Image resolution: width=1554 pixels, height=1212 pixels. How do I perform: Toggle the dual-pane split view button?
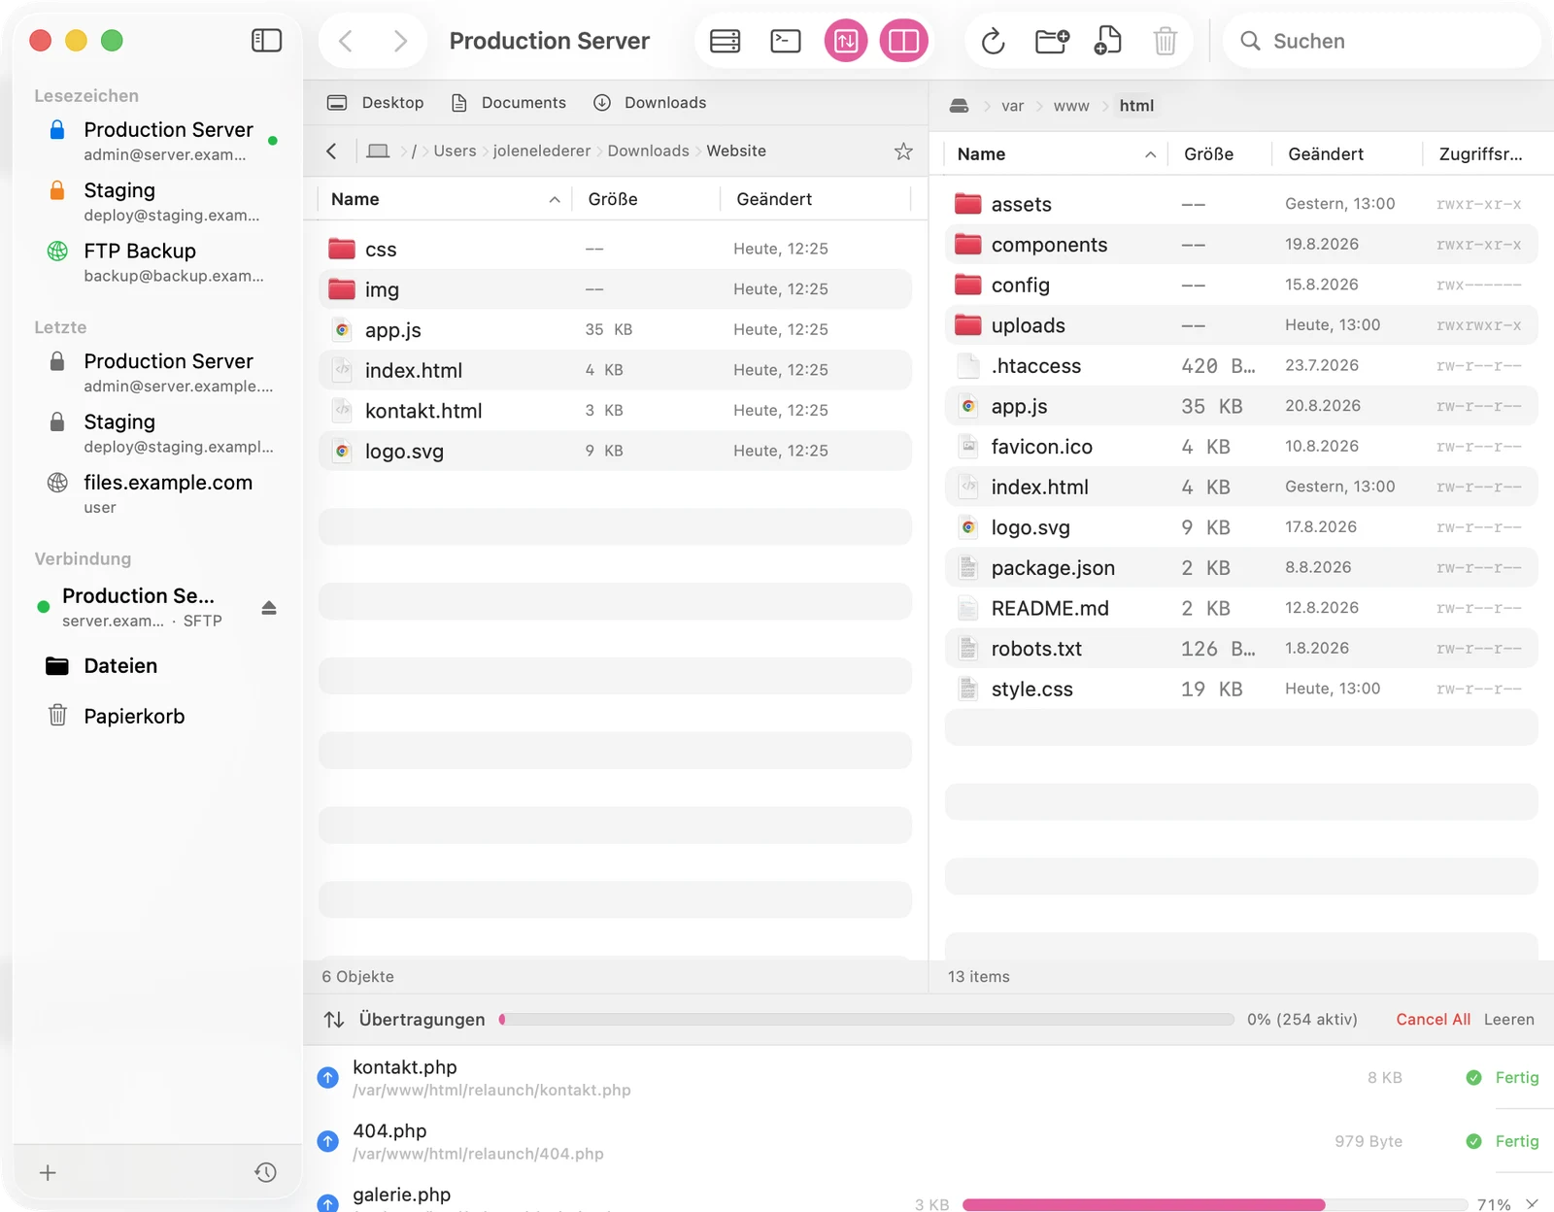pos(903,41)
